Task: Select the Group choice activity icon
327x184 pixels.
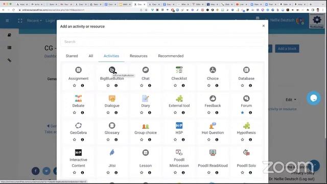Action: click(146, 126)
